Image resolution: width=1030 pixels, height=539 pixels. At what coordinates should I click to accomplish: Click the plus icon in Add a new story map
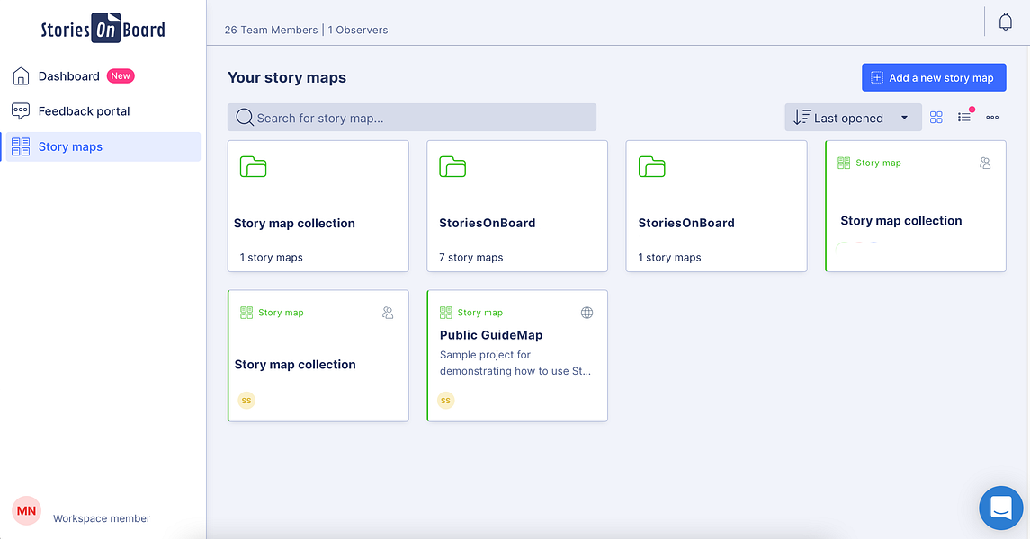click(877, 77)
